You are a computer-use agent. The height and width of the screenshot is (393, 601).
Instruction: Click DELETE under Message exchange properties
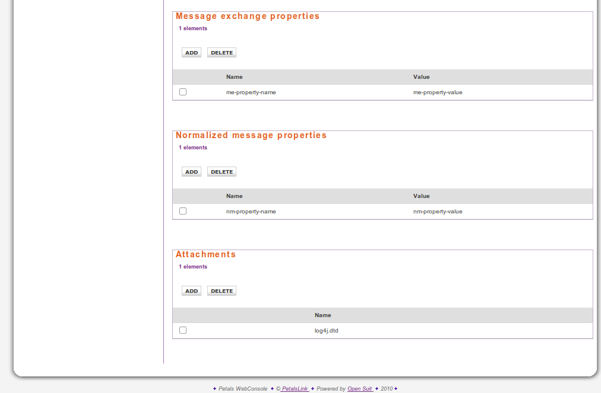[x=222, y=53]
